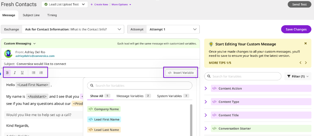The width and height of the screenshot is (314, 136).
Task: Click the magnifier icon in popup search
Action: (92, 86)
